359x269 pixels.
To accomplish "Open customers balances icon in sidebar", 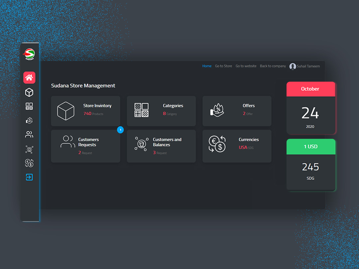I will pyautogui.click(x=29, y=149).
